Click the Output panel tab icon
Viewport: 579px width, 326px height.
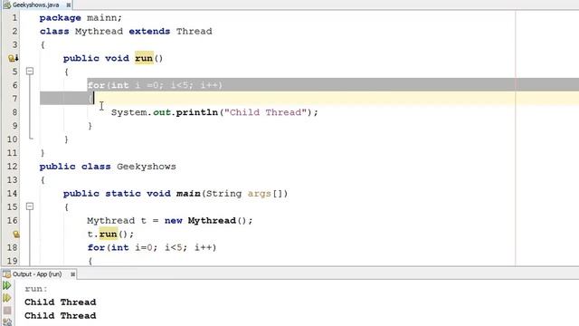click(x=6, y=274)
